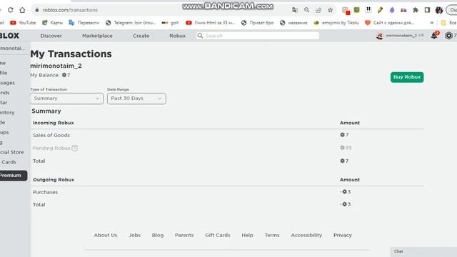The image size is (457, 257).
Task: Open the Привет бро bookmark
Action: [x=257, y=22]
